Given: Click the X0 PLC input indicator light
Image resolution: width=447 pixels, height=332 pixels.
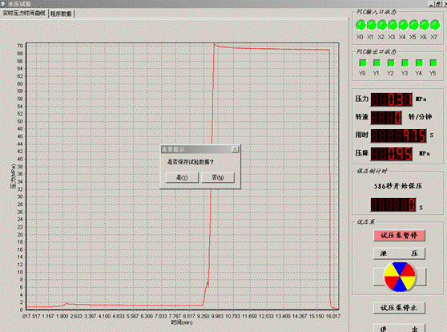Looking at the screenshot, I should pos(361,25).
